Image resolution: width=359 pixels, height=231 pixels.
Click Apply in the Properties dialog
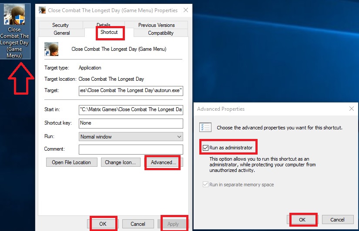pos(173,224)
